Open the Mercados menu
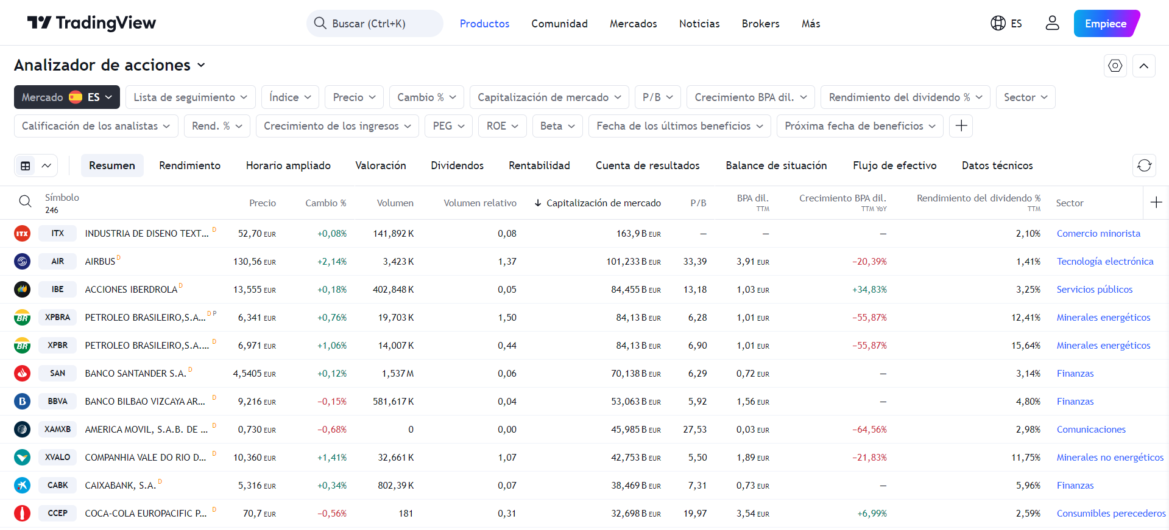The height and width of the screenshot is (530, 1169). pos(633,24)
